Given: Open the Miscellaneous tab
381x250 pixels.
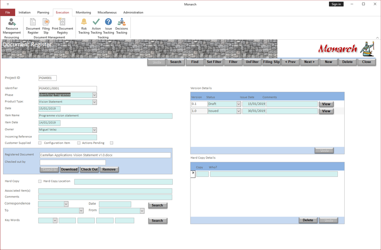Looking at the screenshot, I should [x=107, y=12].
